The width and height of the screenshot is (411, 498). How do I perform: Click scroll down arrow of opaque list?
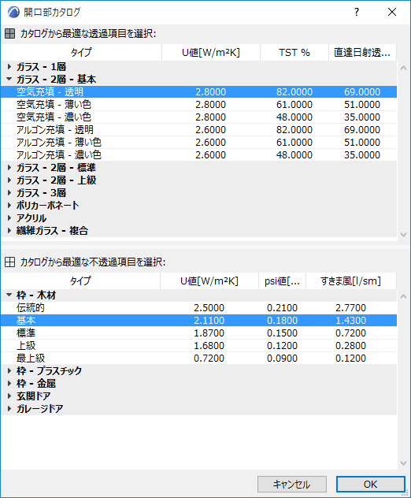(x=403, y=463)
